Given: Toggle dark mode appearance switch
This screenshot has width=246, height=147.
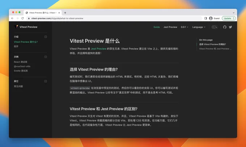Looking at the screenshot, I should click(x=215, y=27).
